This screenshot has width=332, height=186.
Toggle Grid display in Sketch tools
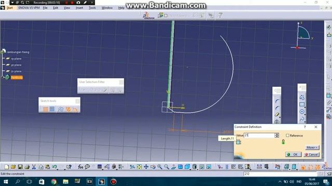pyautogui.click(x=46, y=109)
